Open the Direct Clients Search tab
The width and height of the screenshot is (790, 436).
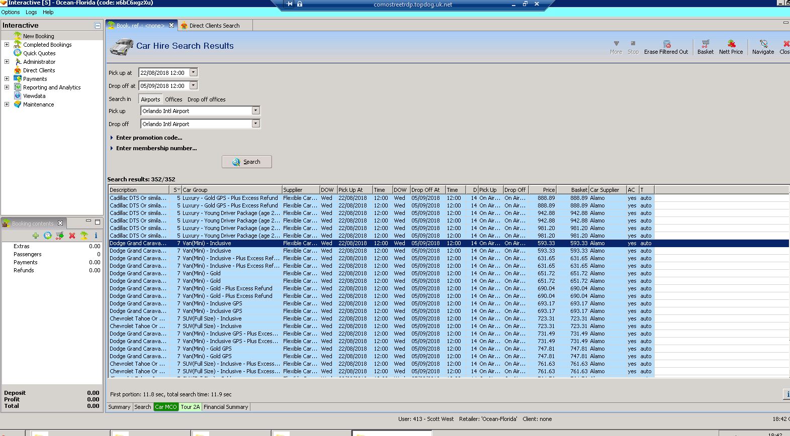click(x=214, y=26)
